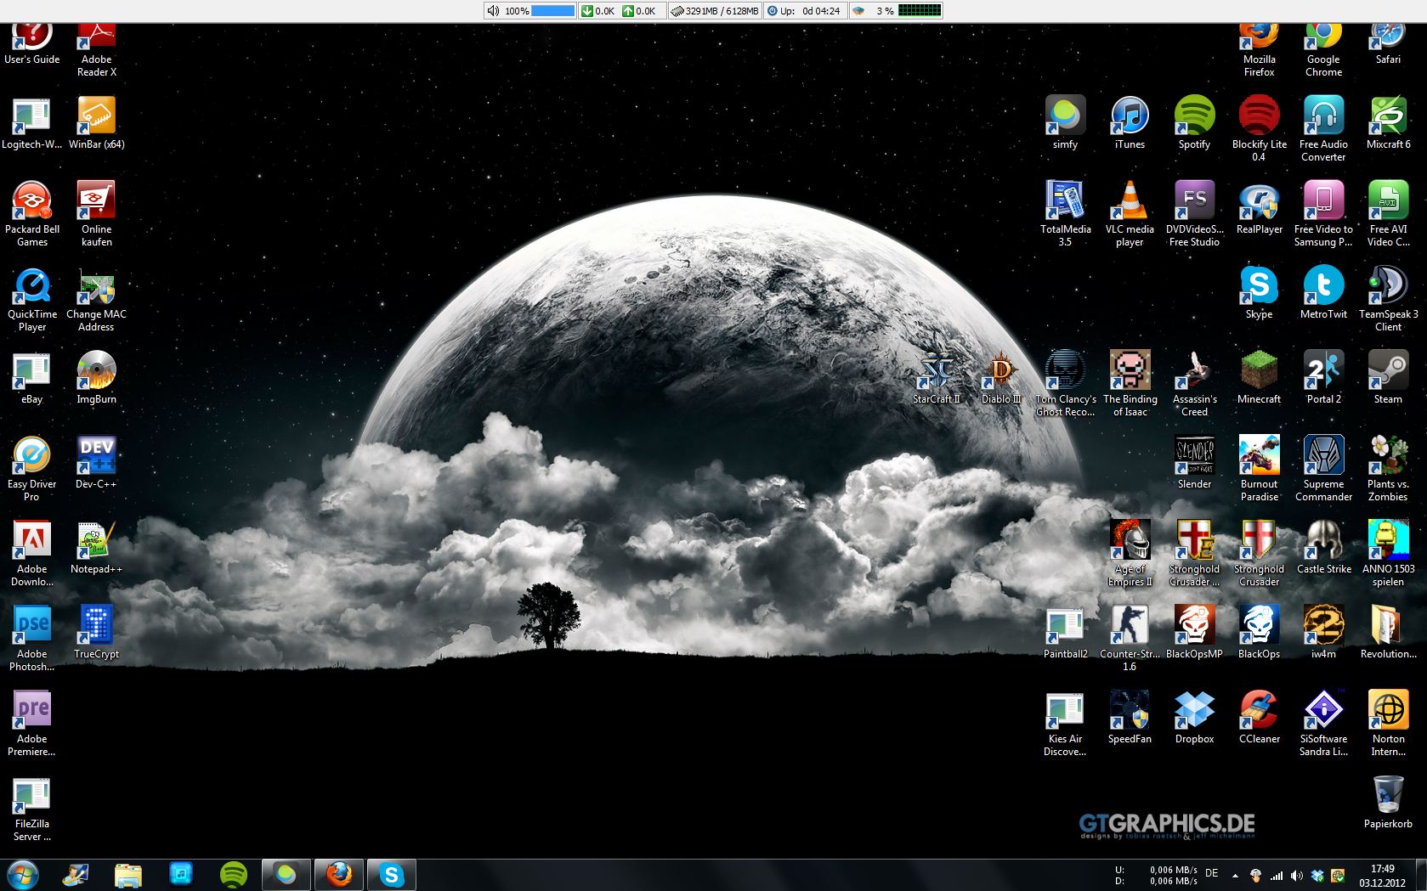Open the Spotify desktop shortcut
The image size is (1427, 891).
pyautogui.click(x=1194, y=116)
